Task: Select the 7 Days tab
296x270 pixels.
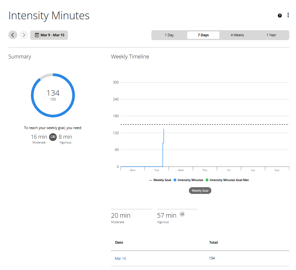Action: coord(203,35)
